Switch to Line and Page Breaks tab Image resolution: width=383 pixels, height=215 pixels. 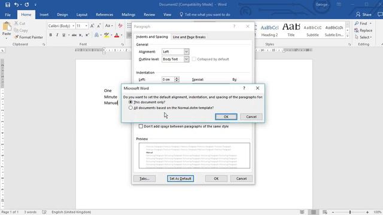(189, 37)
